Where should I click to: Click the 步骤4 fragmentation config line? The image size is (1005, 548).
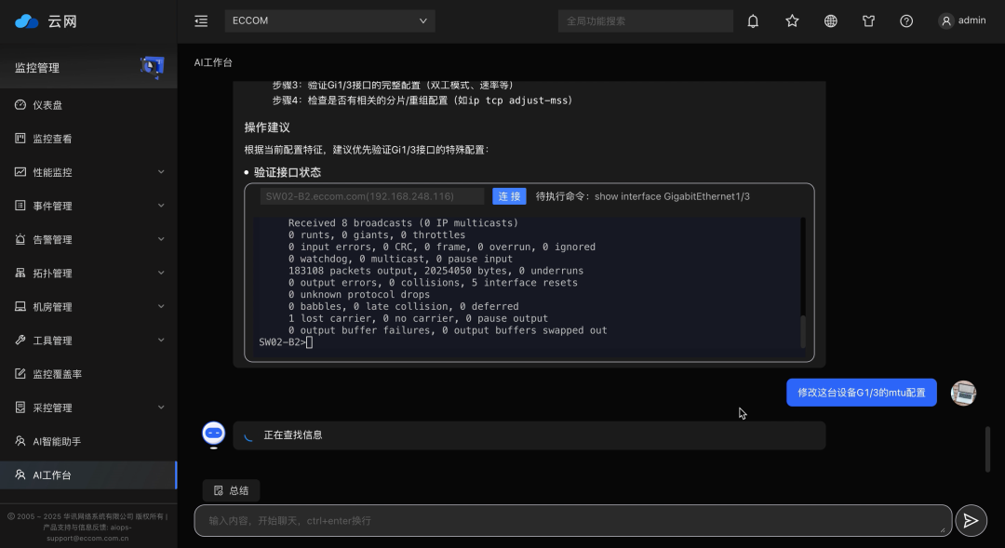[x=422, y=100]
